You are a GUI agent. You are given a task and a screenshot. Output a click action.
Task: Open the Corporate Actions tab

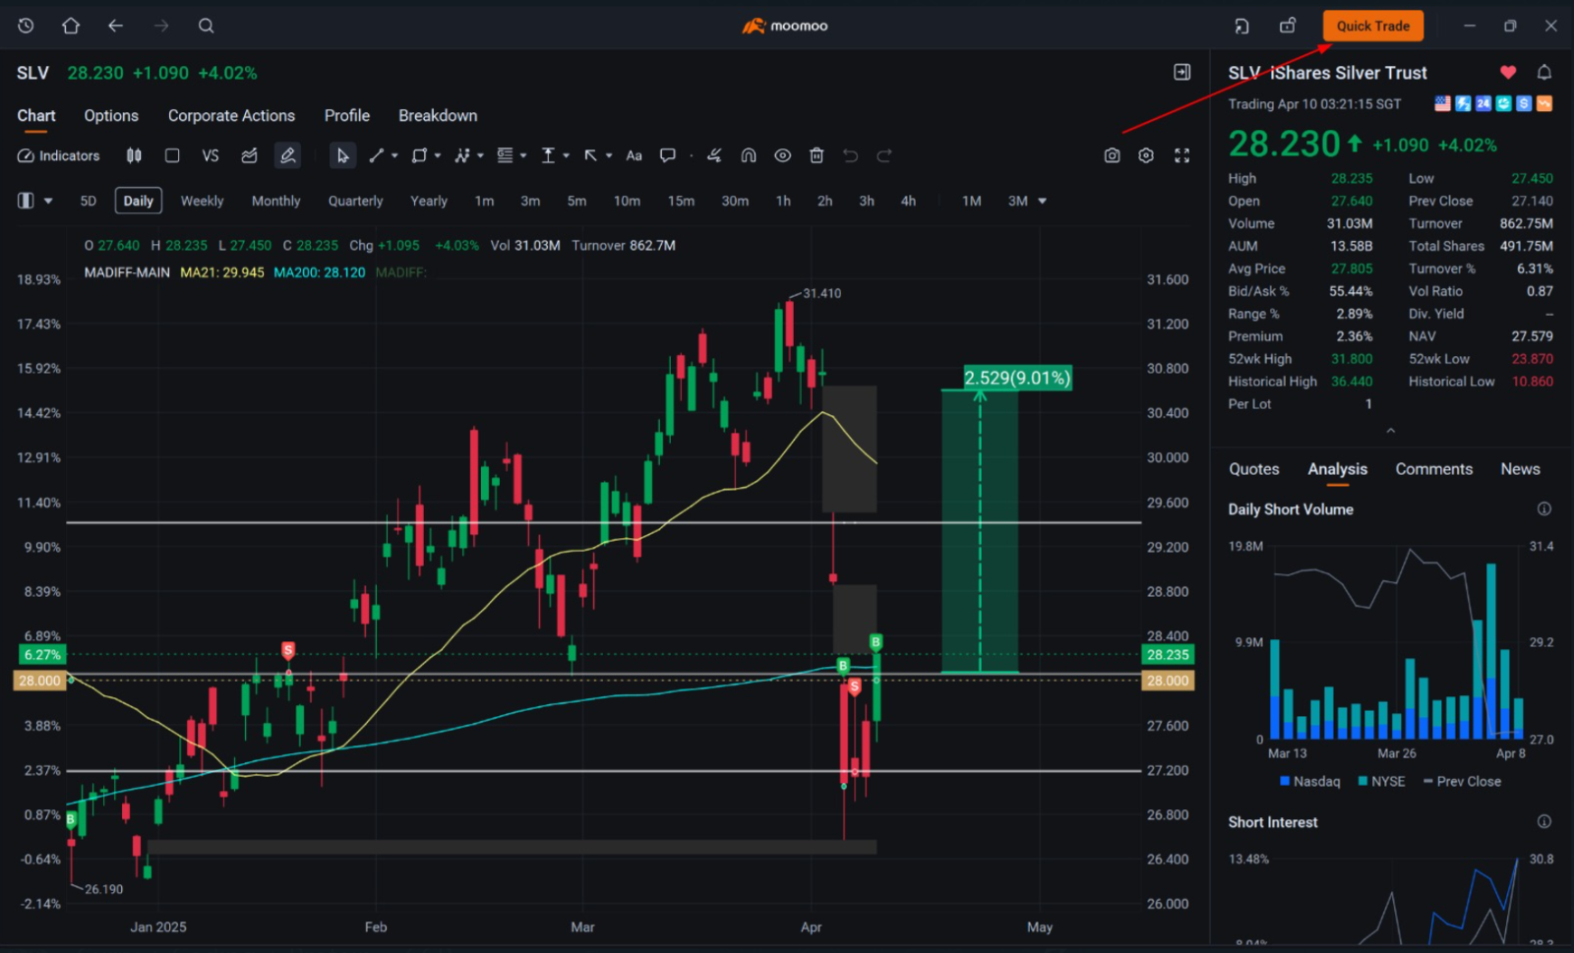click(x=231, y=115)
